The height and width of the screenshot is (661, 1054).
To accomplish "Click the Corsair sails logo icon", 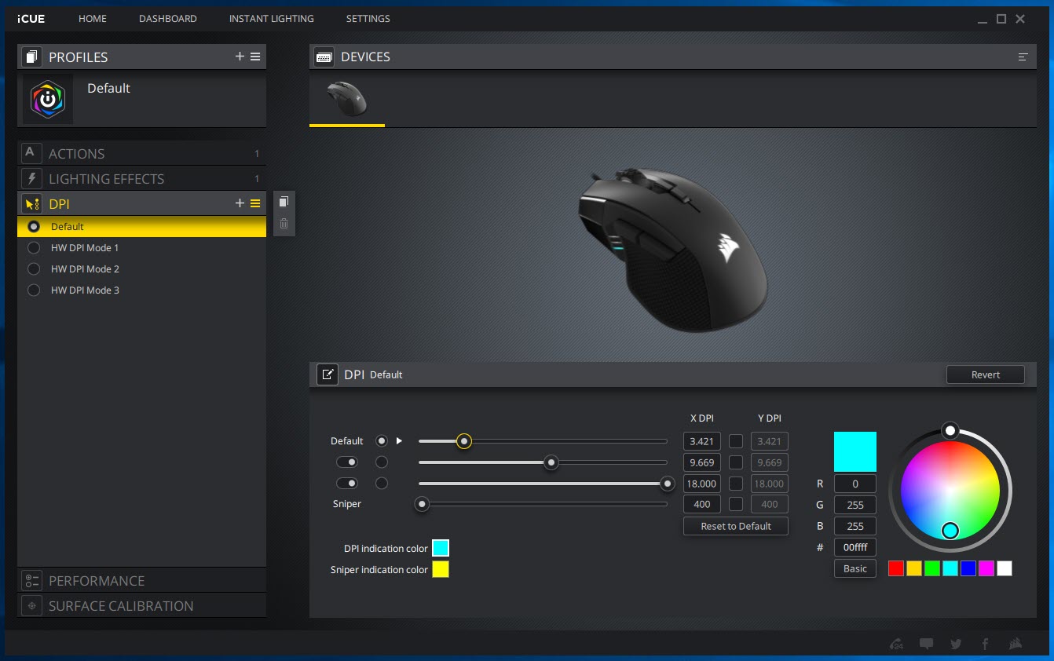I will tap(1015, 644).
